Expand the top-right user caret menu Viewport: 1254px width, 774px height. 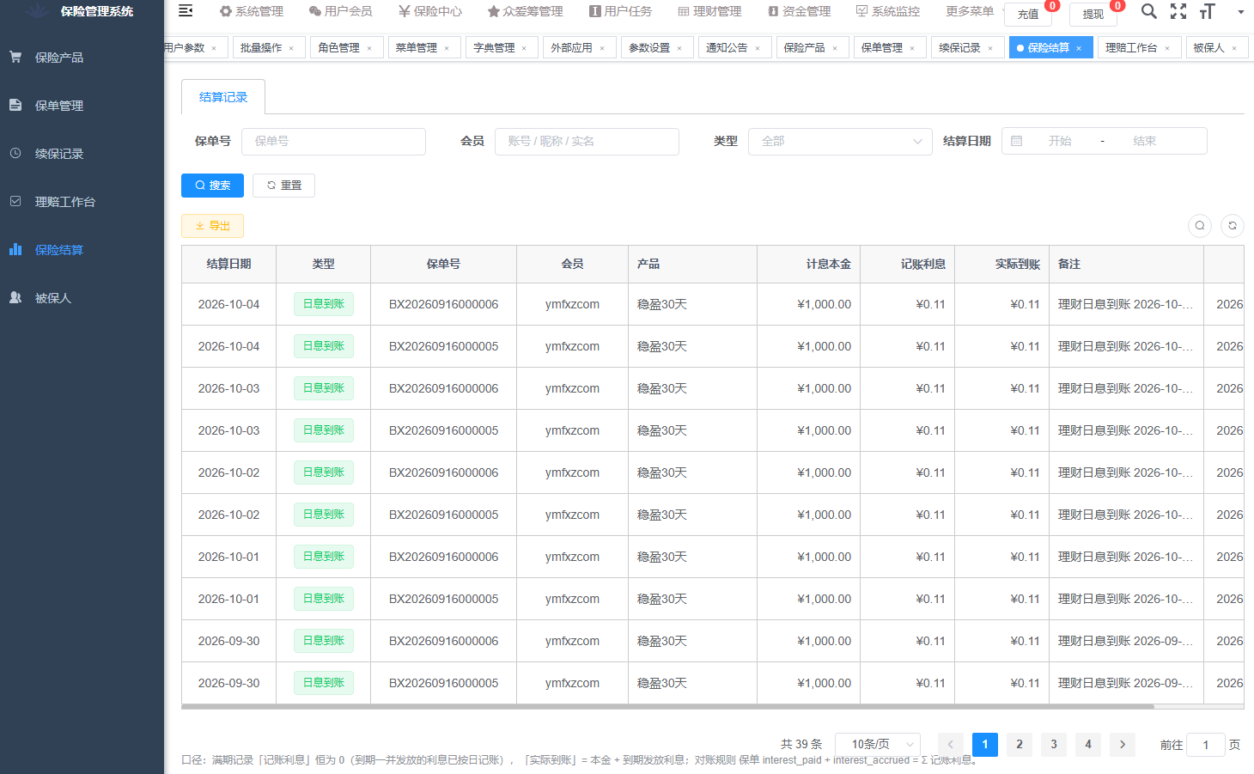tap(1240, 12)
